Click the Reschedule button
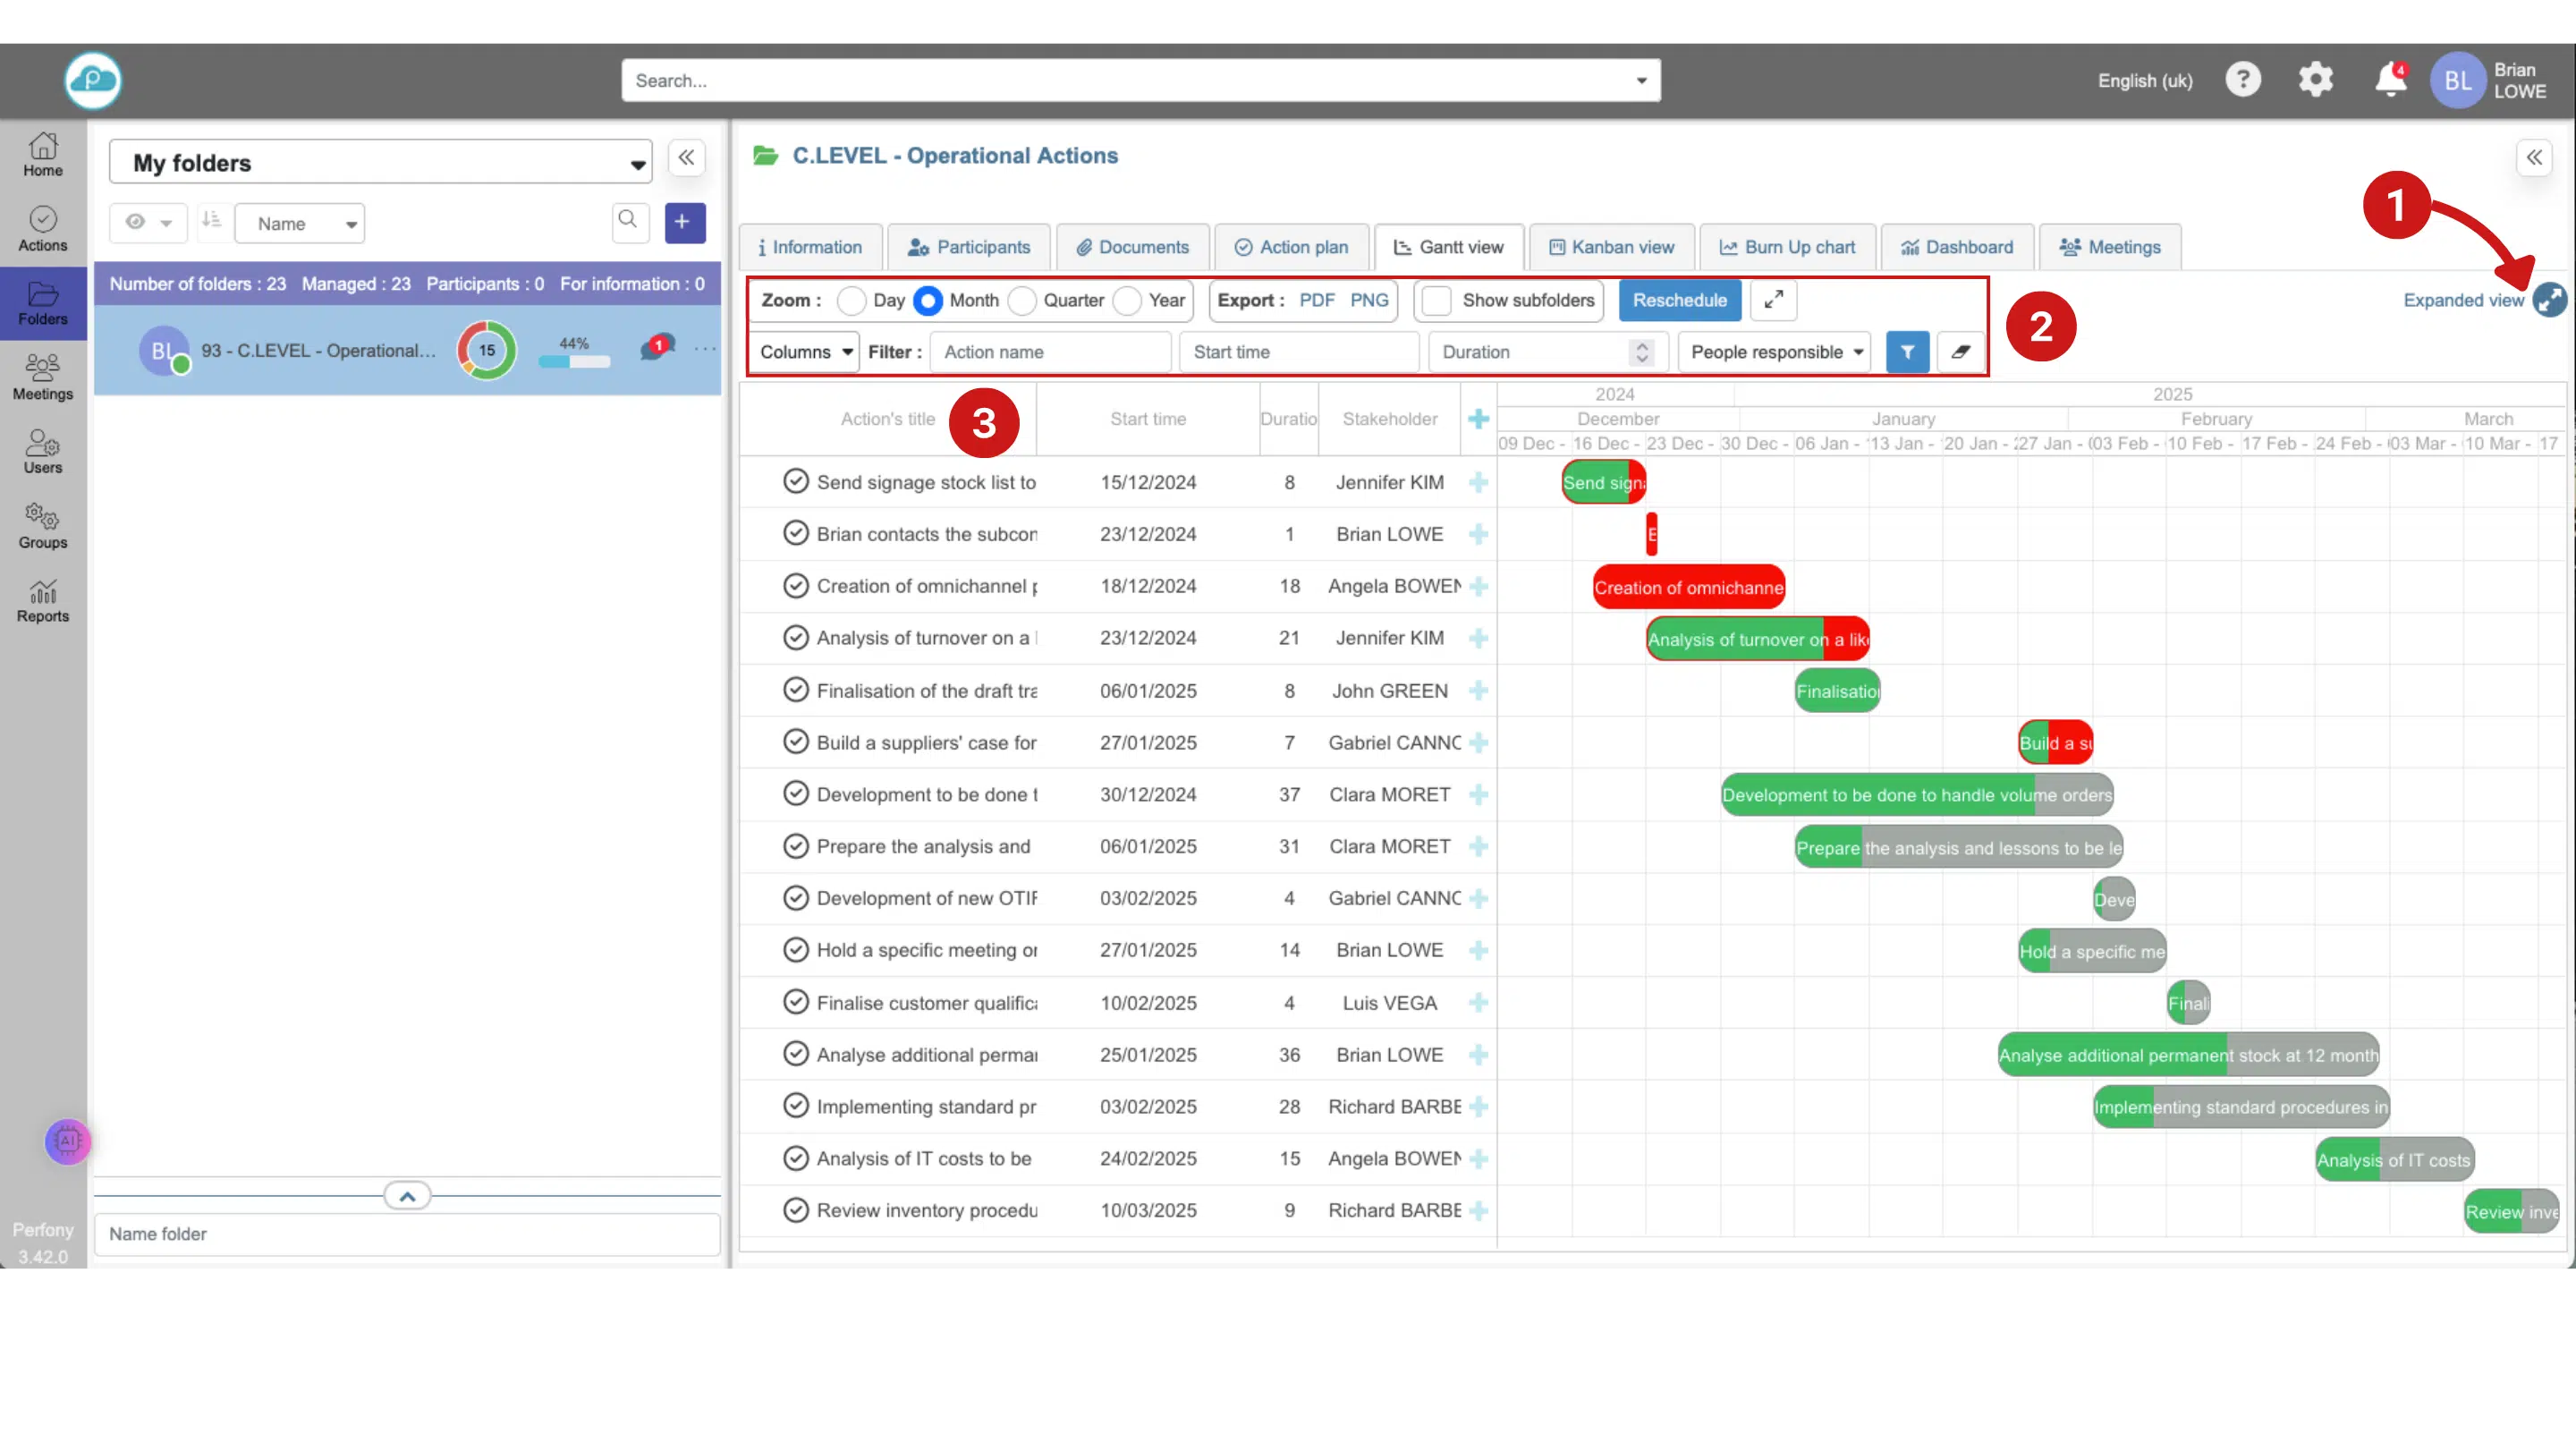 click(x=1679, y=300)
